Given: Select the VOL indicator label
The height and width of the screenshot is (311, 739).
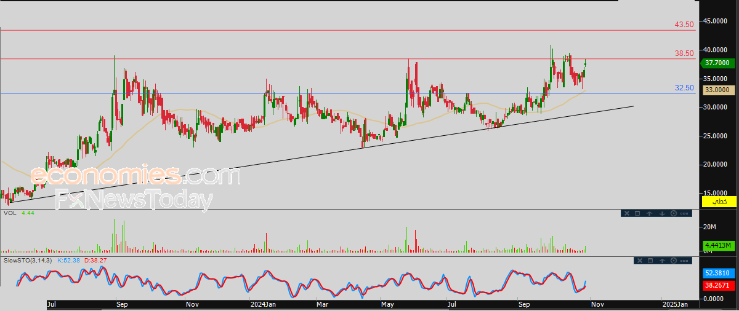Looking at the screenshot, I should [10, 213].
